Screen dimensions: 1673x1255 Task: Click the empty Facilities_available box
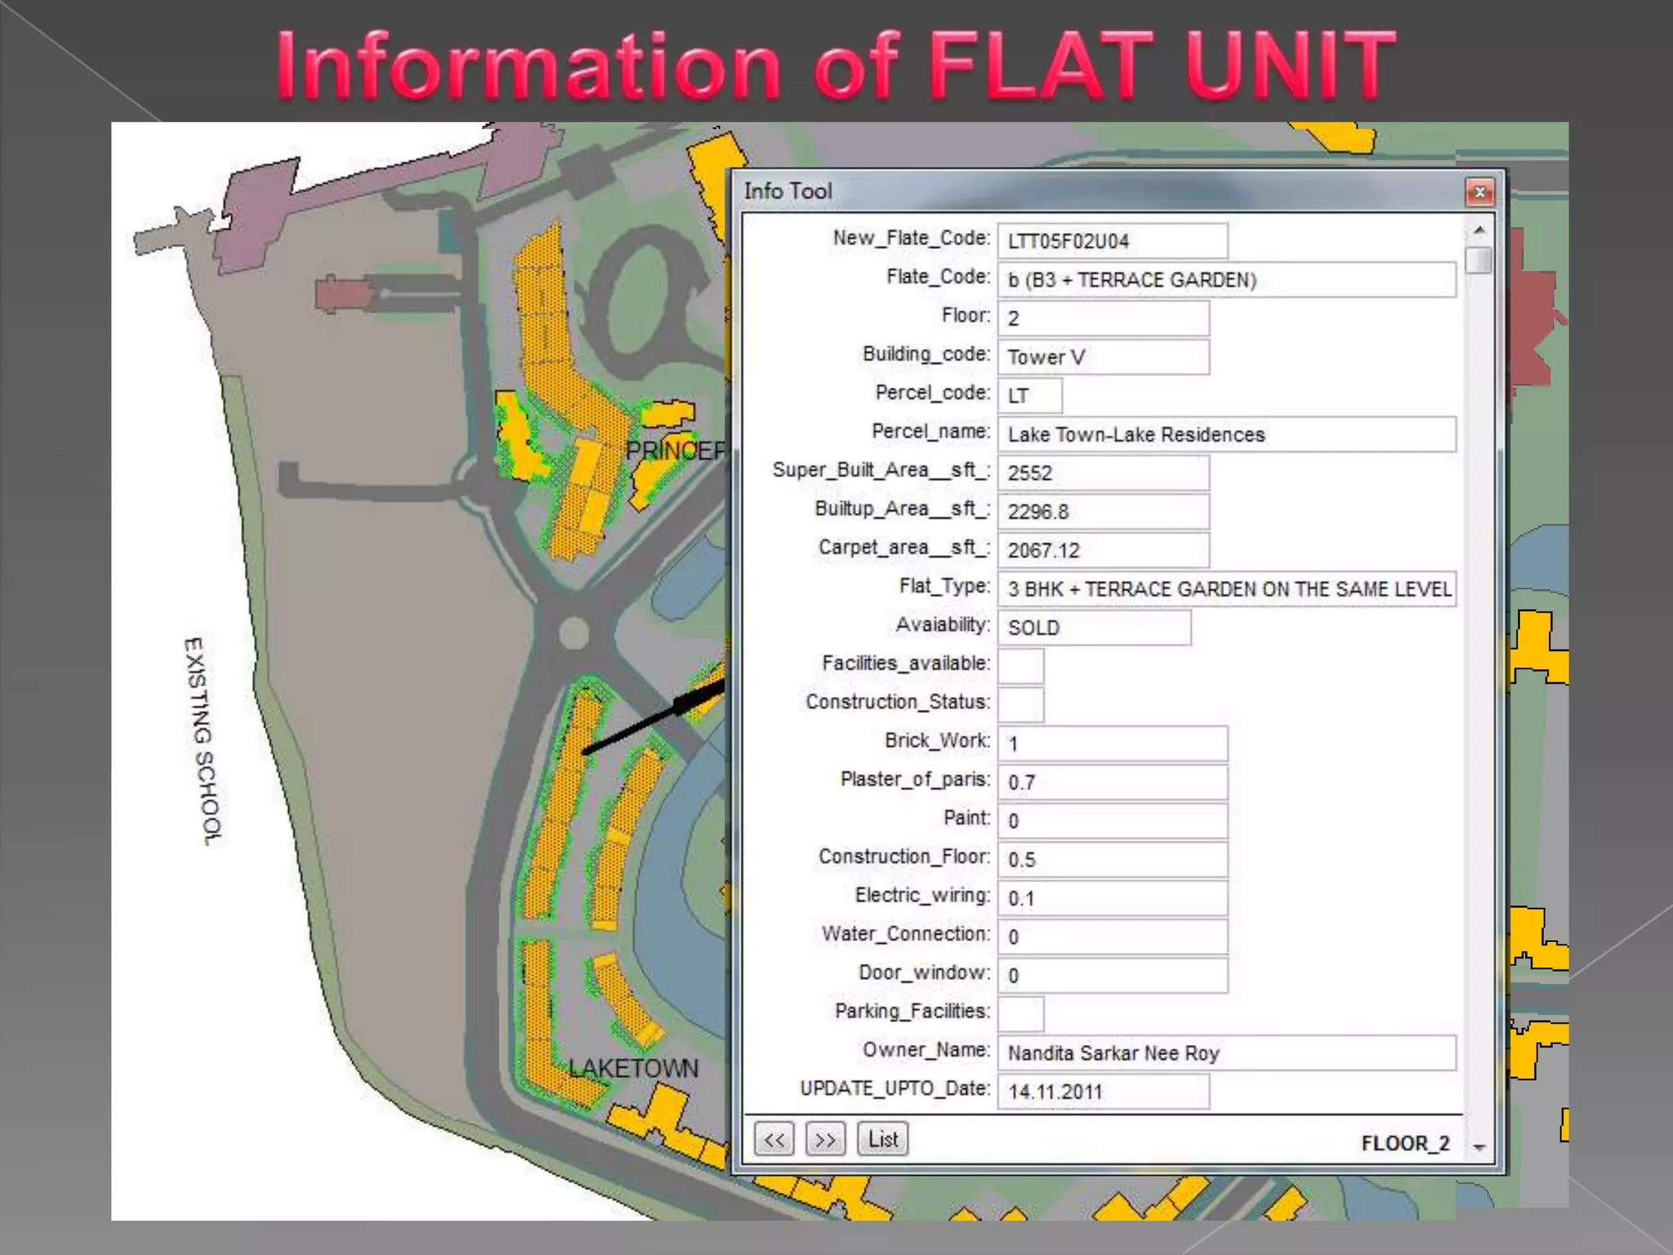click(1020, 666)
